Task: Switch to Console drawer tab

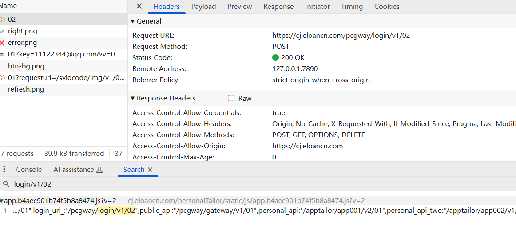Action: point(29,170)
